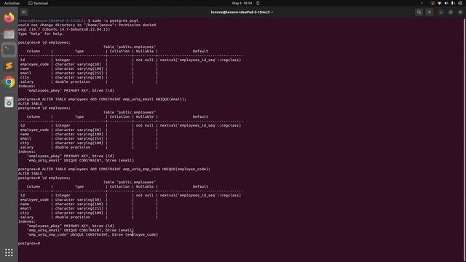Viewport: 466px width, 262px height.
Task: Add a new terminal tab
Action: click(24, 12)
